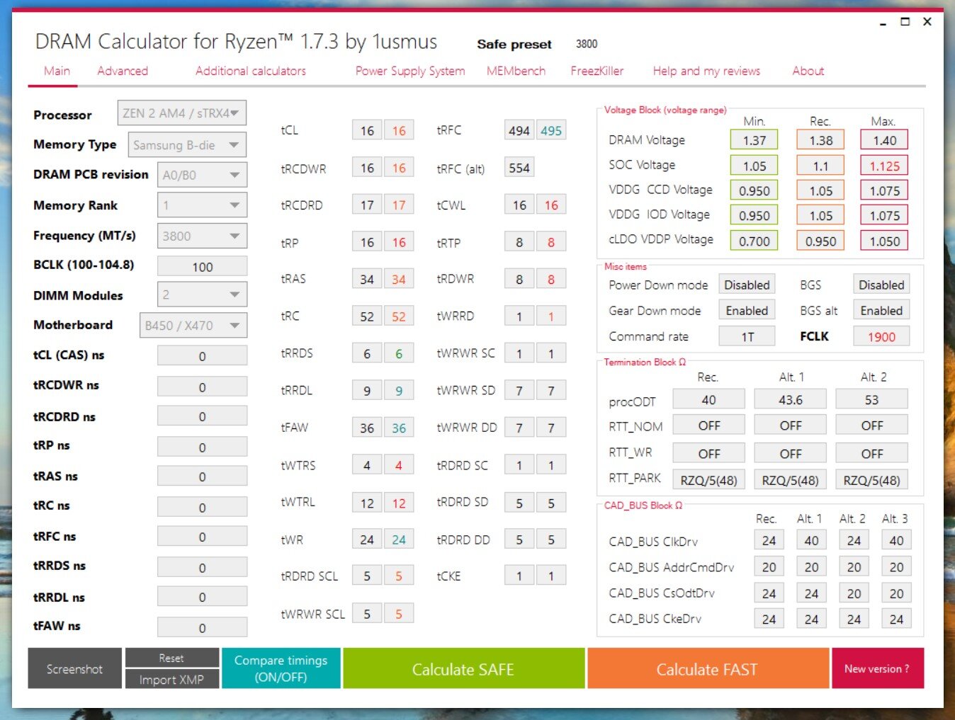Click the tRAS ns input field
Screen dimensions: 955x720
pos(202,476)
